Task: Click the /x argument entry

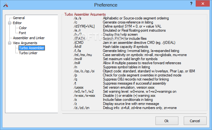Action: pyautogui.click(x=75, y=100)
